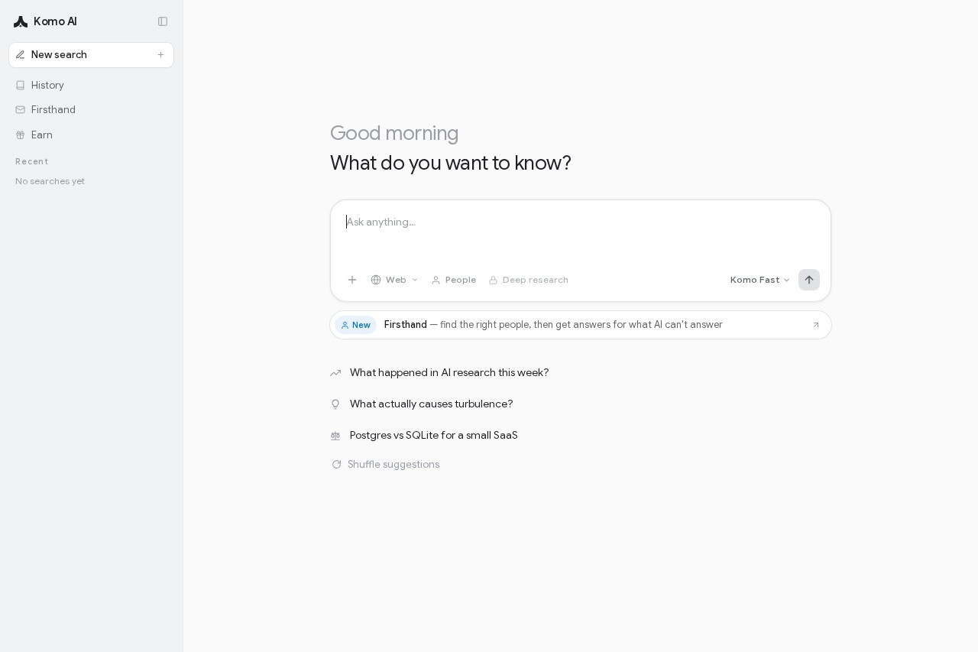Viewport: 978px width, 652px height.
Task: Click the trending arrow icon beside AI research suggestion
Action: tap(335, 373)
